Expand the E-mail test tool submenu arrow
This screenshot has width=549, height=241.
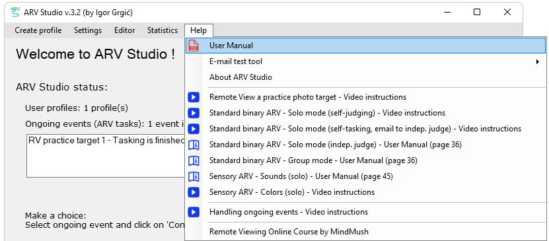pos(538,62)
